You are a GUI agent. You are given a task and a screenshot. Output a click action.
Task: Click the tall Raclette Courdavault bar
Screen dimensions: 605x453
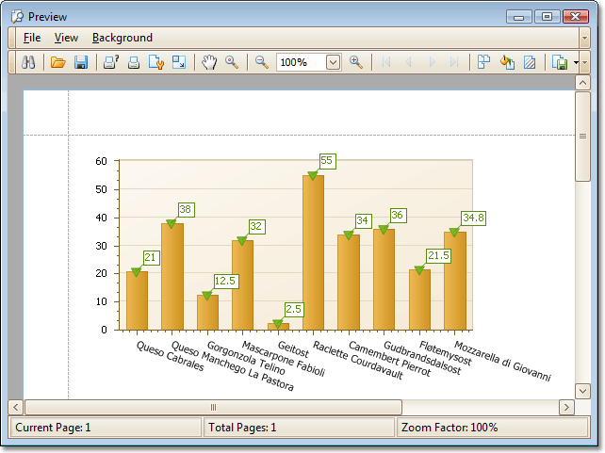click(x=313, y=252)
